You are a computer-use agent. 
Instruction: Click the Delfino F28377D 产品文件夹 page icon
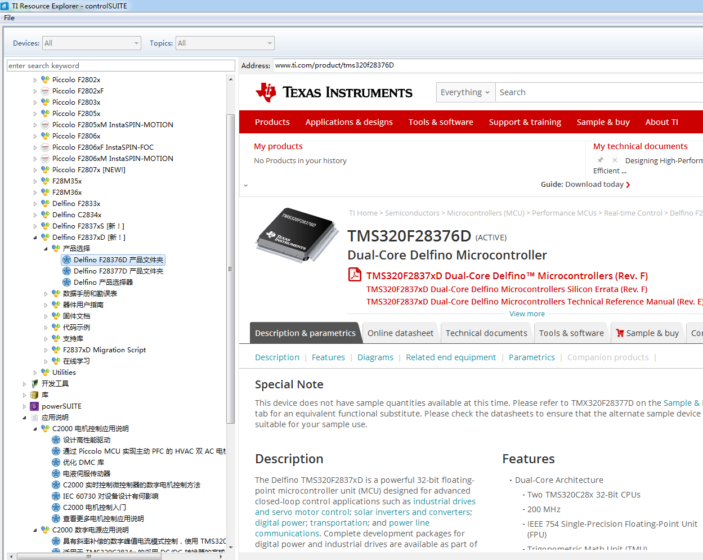click(66, 271)
